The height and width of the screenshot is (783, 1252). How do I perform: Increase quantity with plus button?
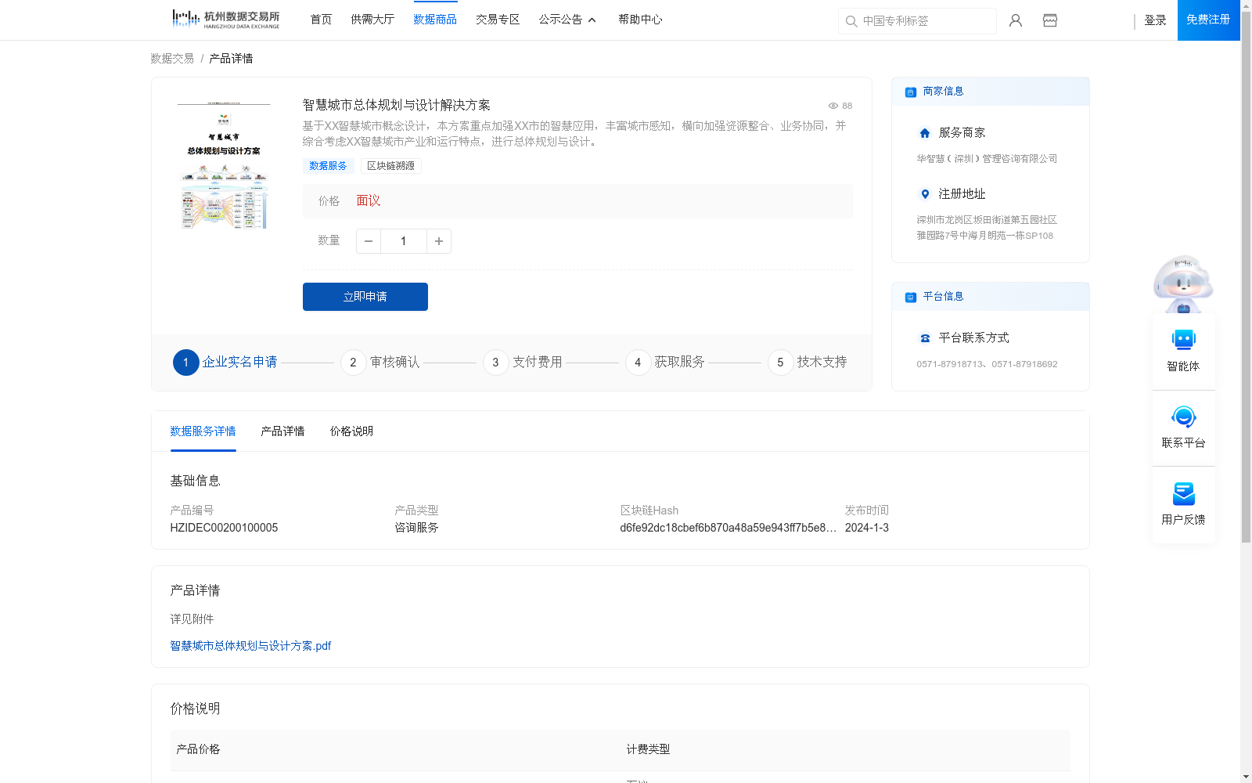pos(439,241)
